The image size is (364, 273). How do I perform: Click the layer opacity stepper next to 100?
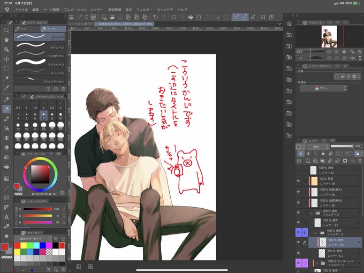click(362, 146)
